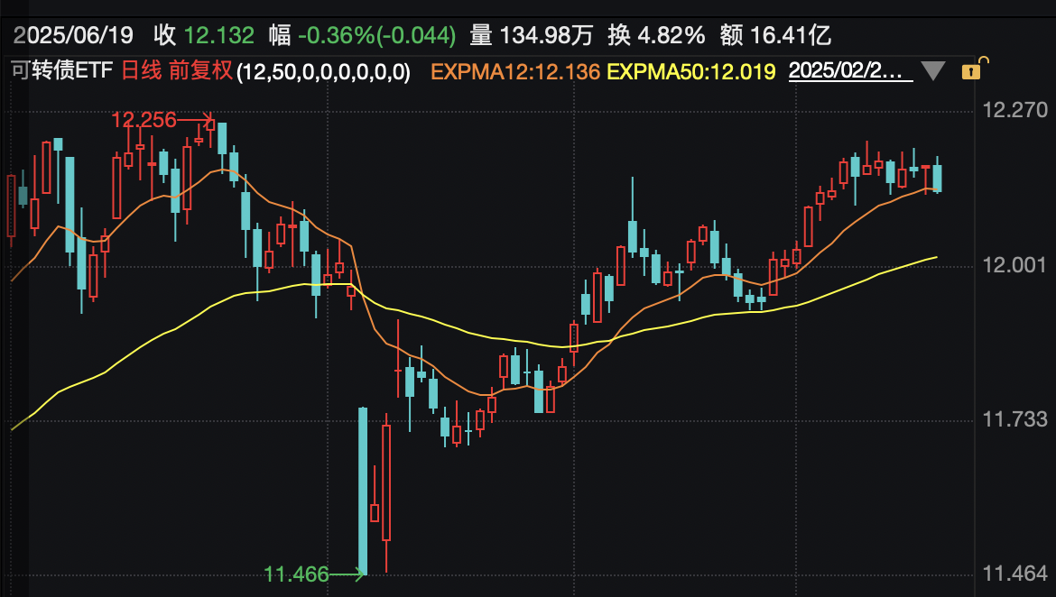Screen dimensions: 1056x597
Task: Click the 可转债ETF name label
Action: (61, 70)
